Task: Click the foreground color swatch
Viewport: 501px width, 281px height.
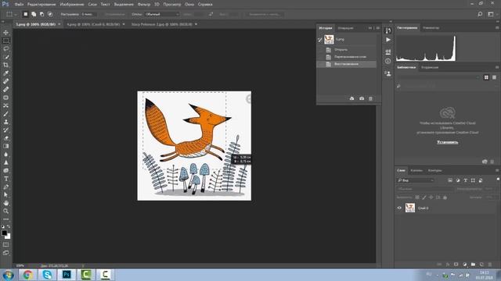Action: point(4,233)
